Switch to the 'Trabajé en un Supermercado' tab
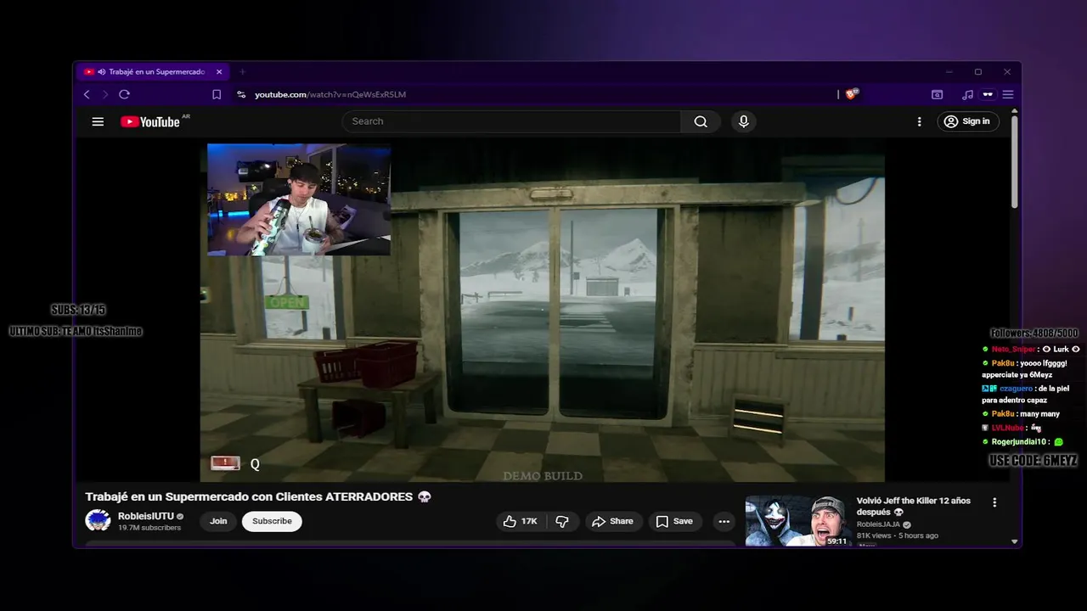Viewport: 1087px width, 611px height. tap(152, 72)
